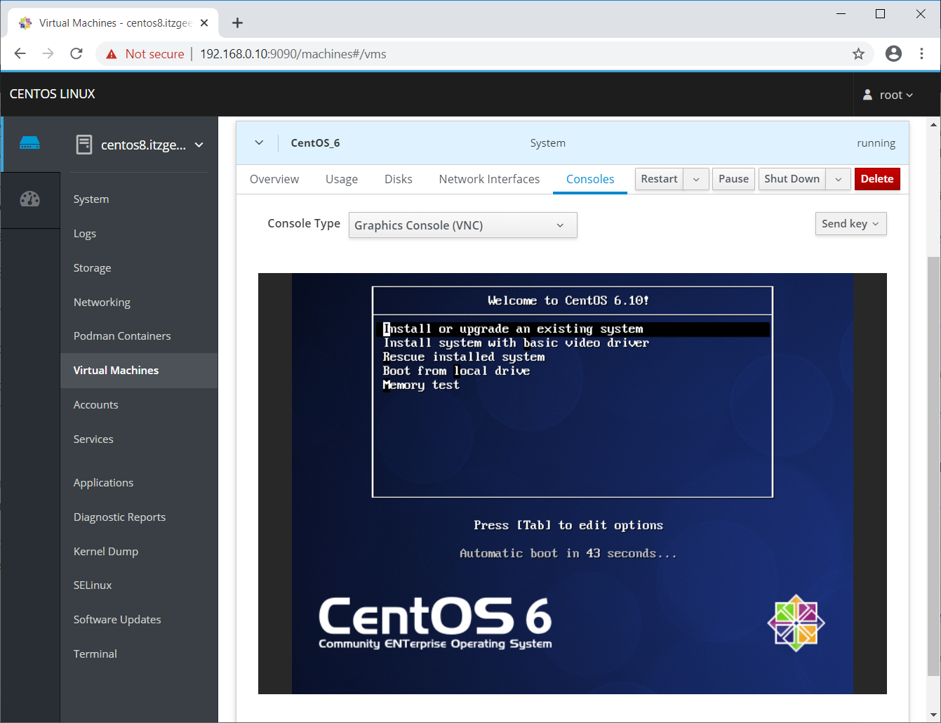941x723 pixels.
Task: Click the Not secure warning icon
Action: tap(111, 54)
